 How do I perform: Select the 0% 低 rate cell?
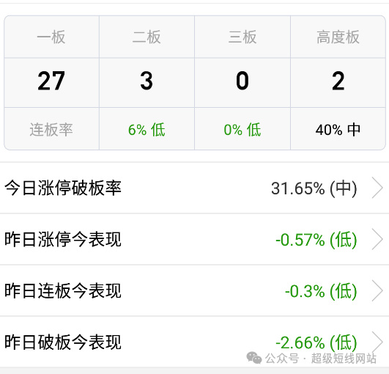point(242,130)
